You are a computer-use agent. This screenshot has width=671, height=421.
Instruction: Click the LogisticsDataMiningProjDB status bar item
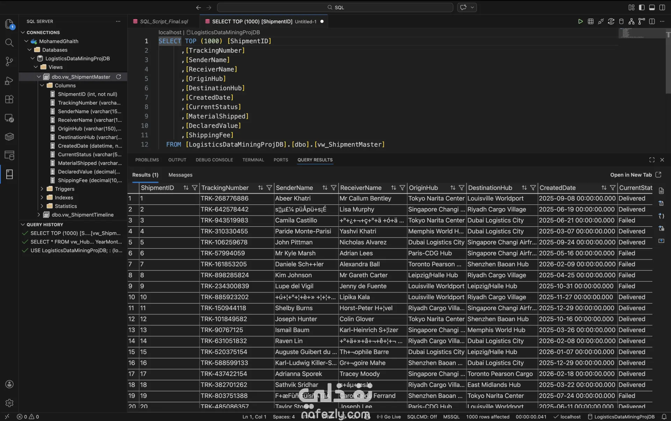coord(621,417)
